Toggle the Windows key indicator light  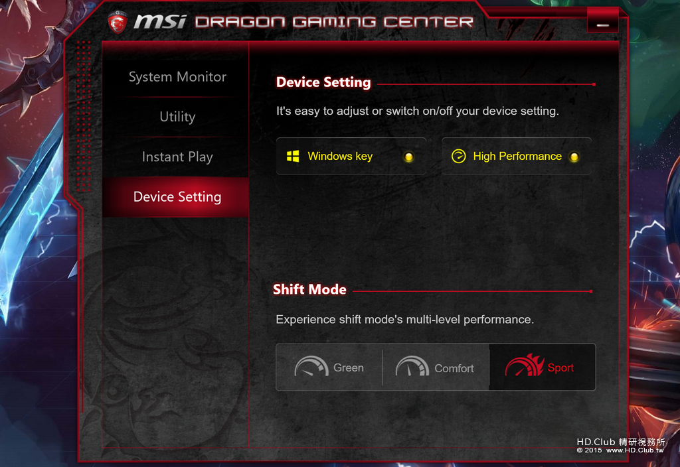tap(408, 157)
